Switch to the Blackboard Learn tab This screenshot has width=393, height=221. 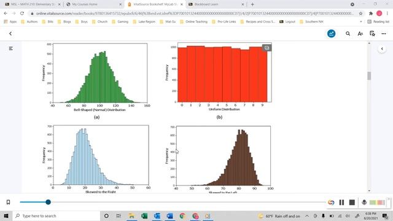[216, 4]
